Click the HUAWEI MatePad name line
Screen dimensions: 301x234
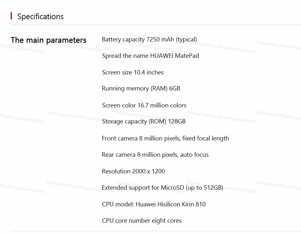pyautogui.click(x=150, y=56)
